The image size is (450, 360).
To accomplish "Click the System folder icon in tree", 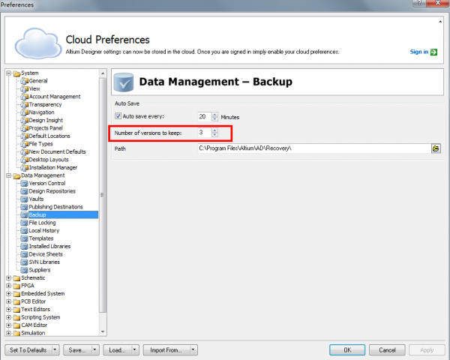I will pyautogui.click(x=16, y=73).
